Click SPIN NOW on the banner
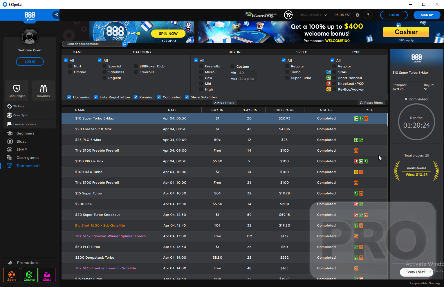444x287 pixels. (168, 34)
